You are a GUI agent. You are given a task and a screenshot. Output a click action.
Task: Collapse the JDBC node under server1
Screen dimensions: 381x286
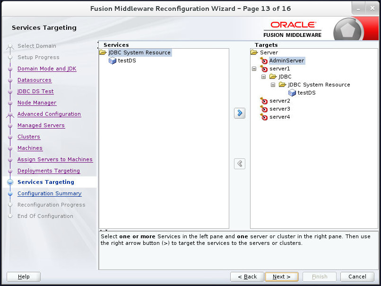coord(263,77)
